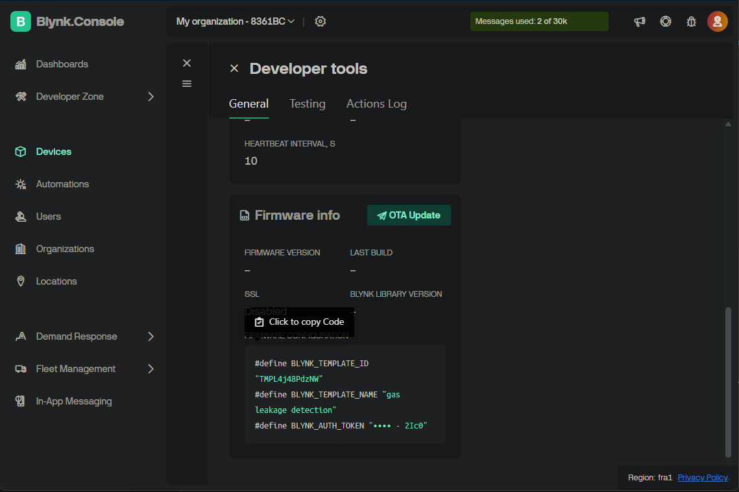Click the Blynk.Console logo icon

21,21
